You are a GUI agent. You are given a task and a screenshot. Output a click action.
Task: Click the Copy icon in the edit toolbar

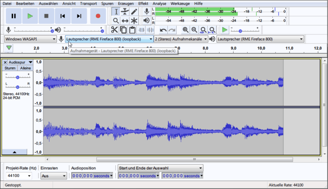tap(123, 30)
